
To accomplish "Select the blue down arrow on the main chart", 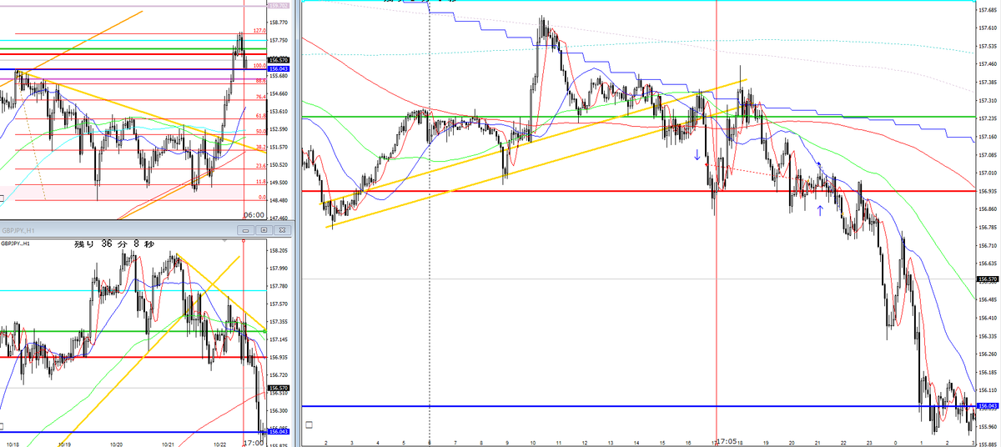I will click(x=697, y=155).
